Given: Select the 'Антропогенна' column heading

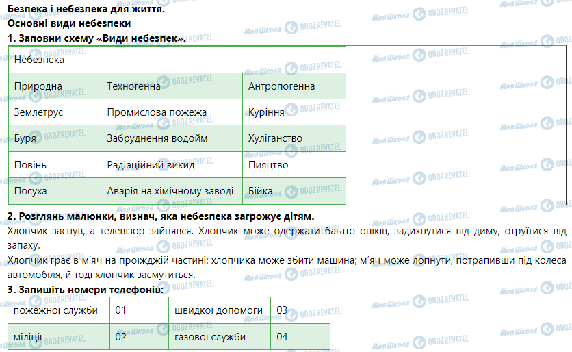Looking at the screenshot, I should [294, 86].
